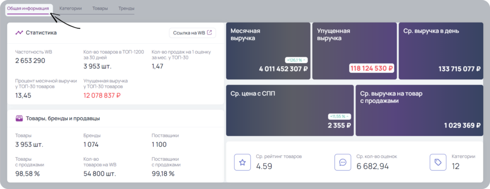Open the Ссылка на WB link button
This screenshot has width=490, height=189.
[x=192, y=33]
